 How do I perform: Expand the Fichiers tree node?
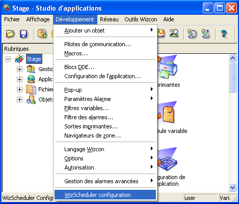(19, 89)
